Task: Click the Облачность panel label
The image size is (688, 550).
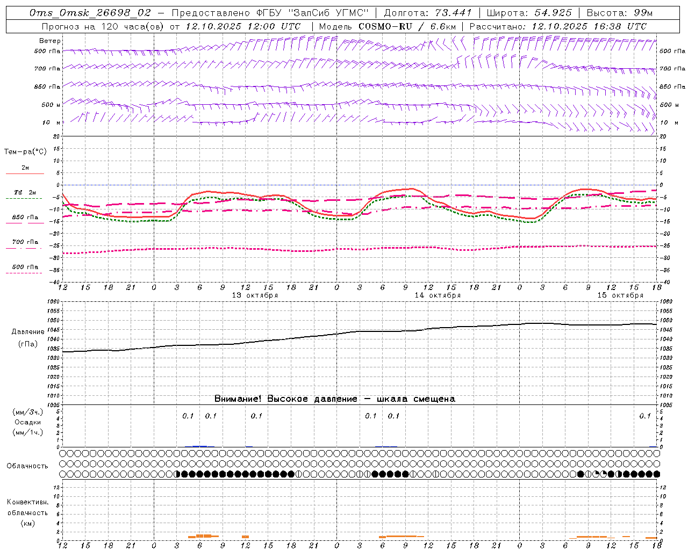Action: pos(27,466)
